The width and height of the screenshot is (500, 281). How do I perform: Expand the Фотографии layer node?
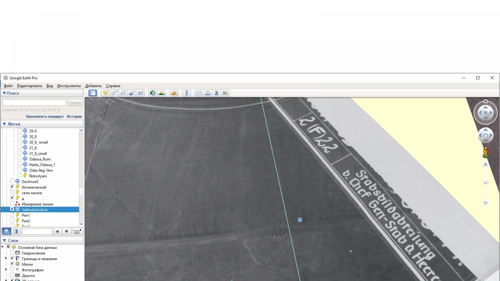pyautogui.click(x=6, y=270)
